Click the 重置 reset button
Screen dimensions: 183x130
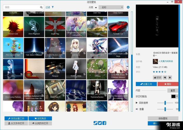173,90
